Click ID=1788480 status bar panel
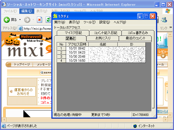Viewport: 174px width, 130px height. pyautogui.click(x=141, y=115)
